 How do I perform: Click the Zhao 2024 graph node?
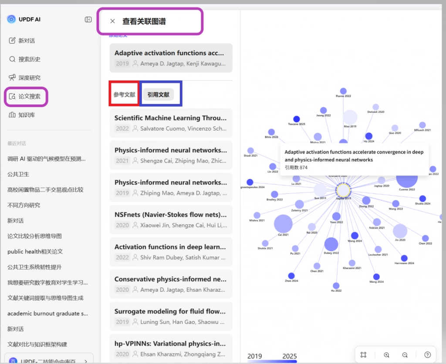click(x=291, y=276)
